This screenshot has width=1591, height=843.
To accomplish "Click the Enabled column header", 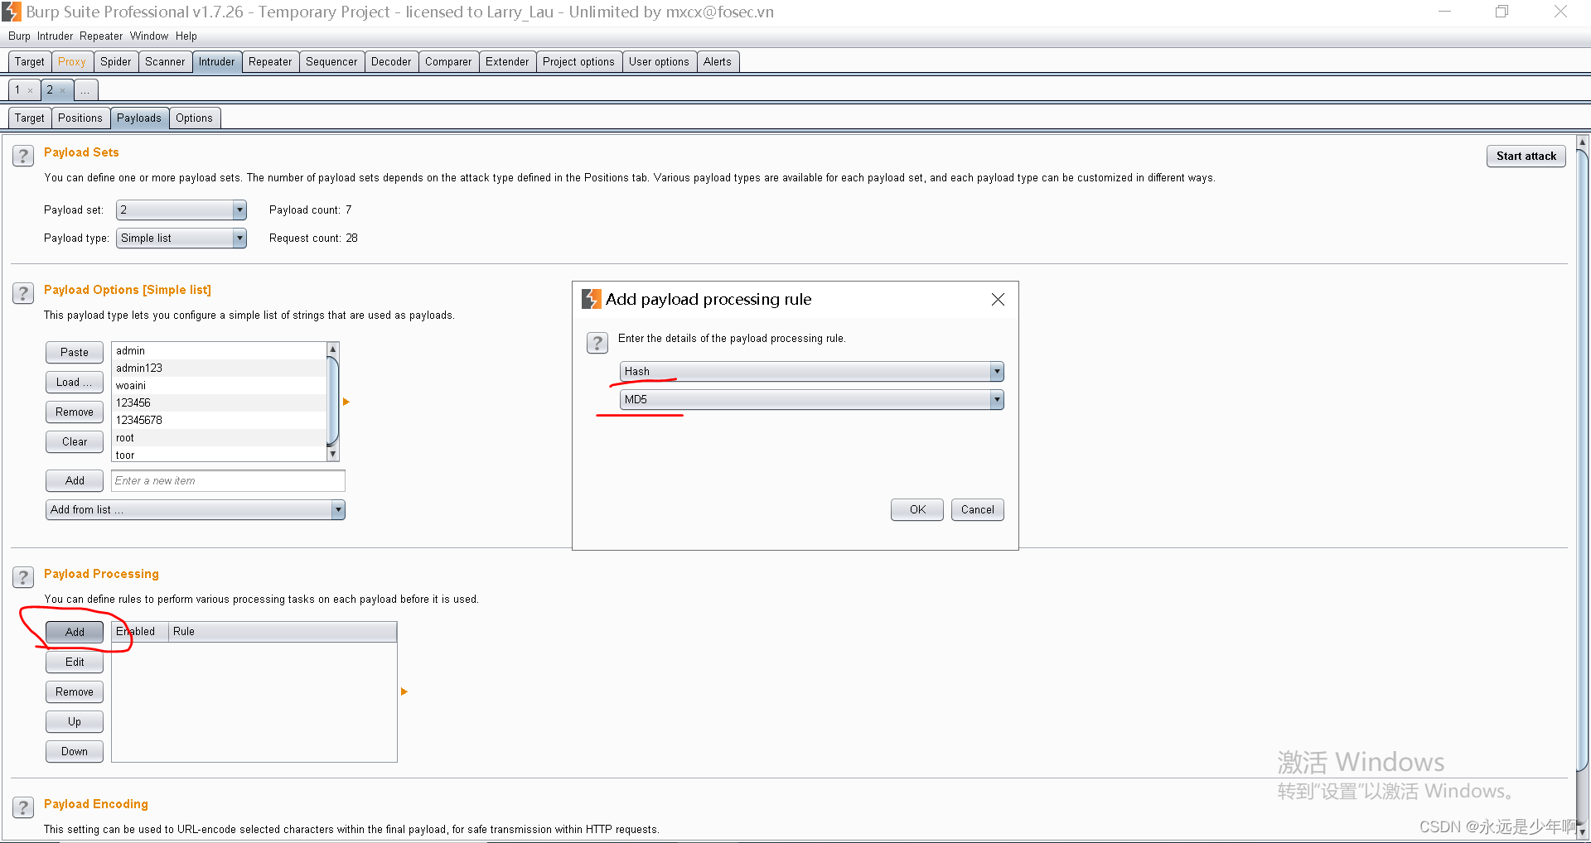I will [x=140, y=632].
